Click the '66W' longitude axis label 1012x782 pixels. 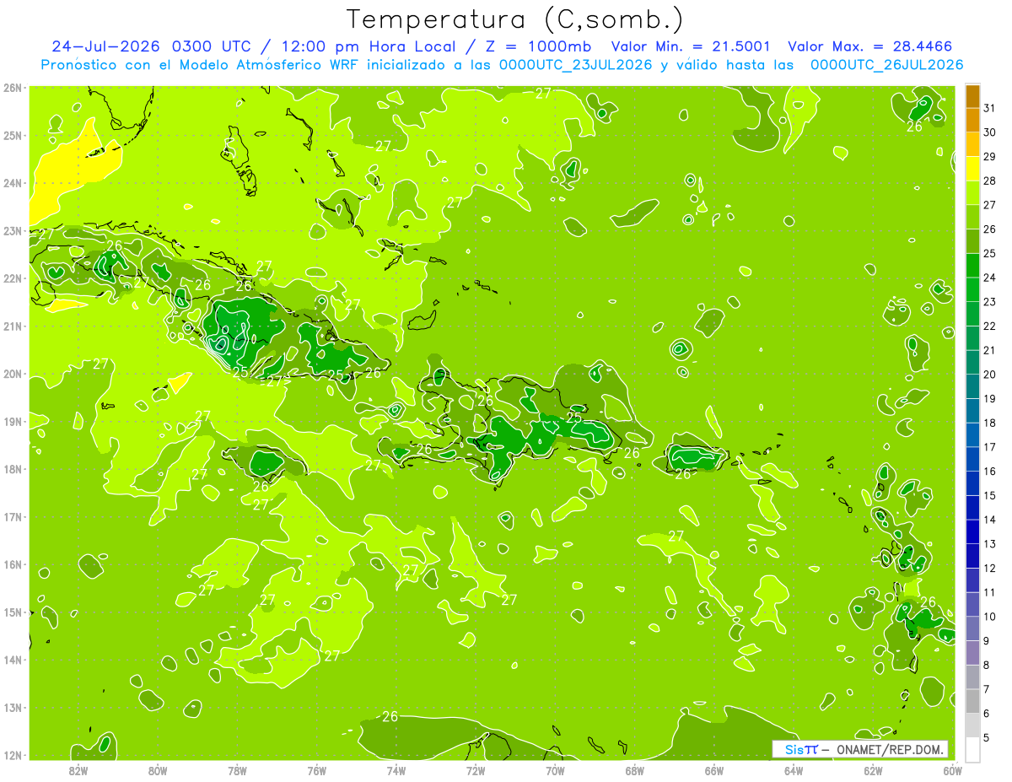point(713,770)
